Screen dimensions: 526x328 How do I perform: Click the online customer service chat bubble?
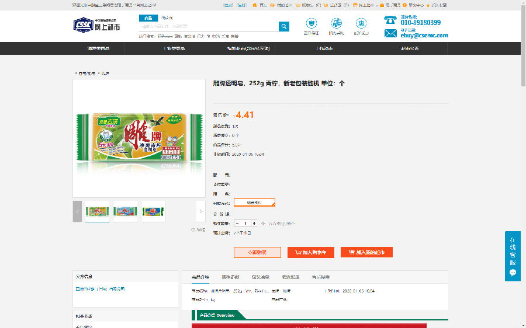pyautogui.click(x=513, y=273)
